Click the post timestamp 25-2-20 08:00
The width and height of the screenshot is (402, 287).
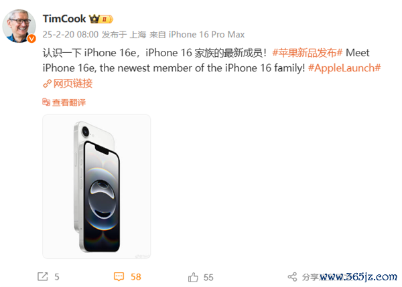pyautogui.click(x=70, y=35)
